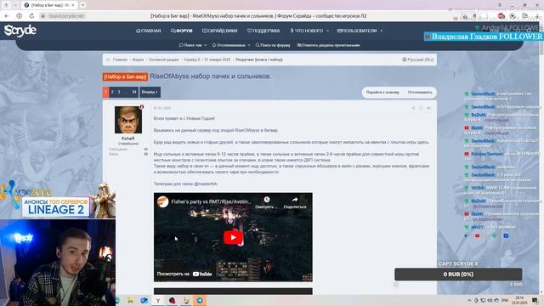Open the ПОДДЕРЖКА menu item
Viewport: 544px width, 306px height.
[263, 31]
